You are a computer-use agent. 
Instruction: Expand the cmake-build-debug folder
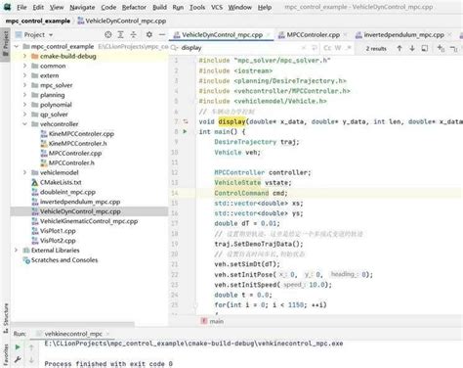pyautogui.click(x=24, y=56)
